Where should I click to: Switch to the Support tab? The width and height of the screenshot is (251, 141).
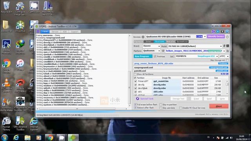point(75,31)
